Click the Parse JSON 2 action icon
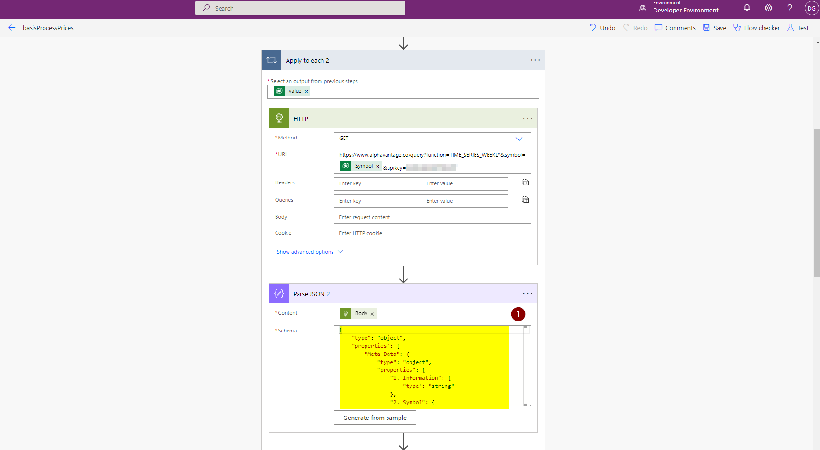This screenshot has width=820, height=450. pyautogui.click(x=279, y=294)
